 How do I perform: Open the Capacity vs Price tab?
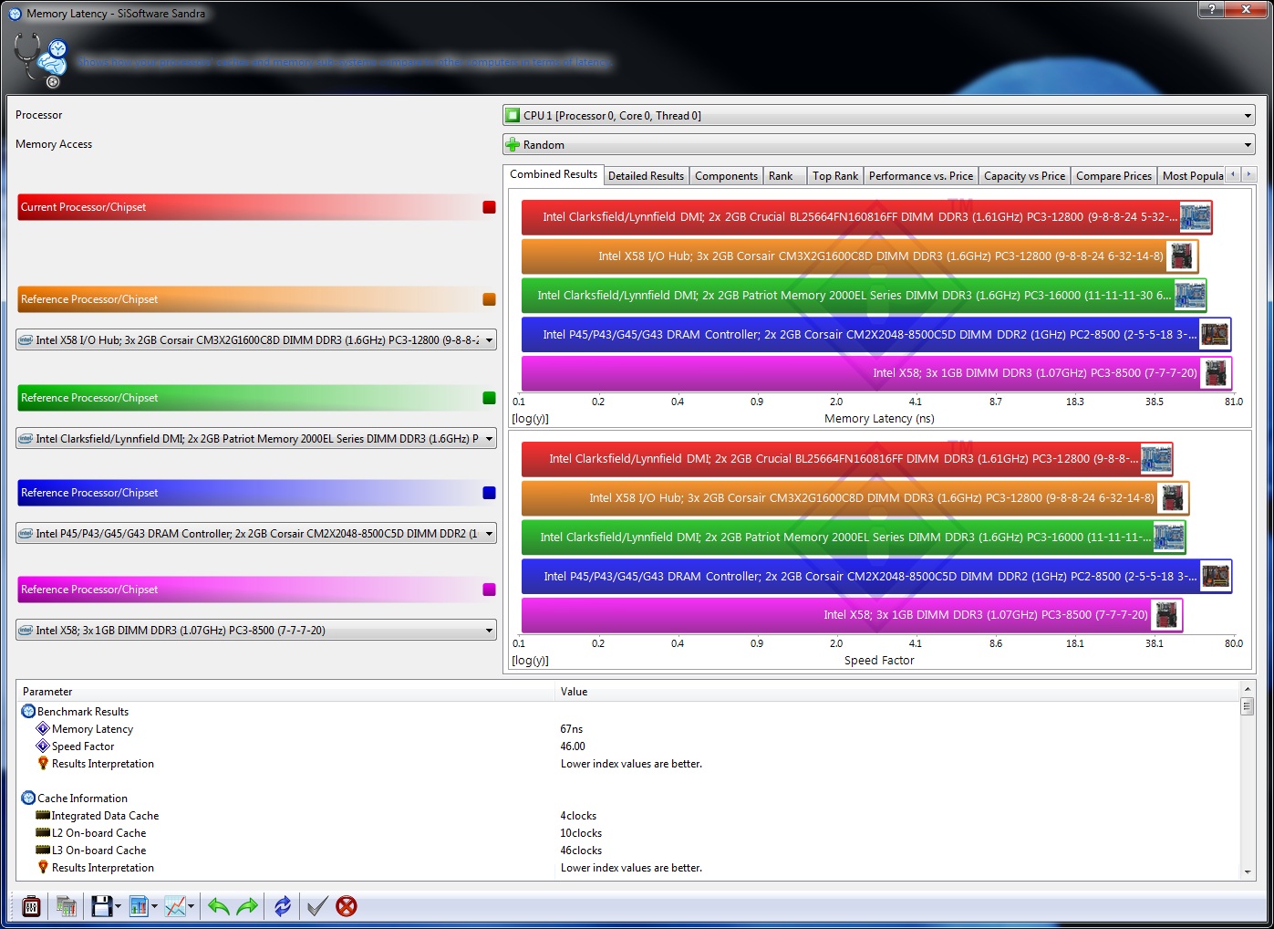click(x=1024, y=176)
